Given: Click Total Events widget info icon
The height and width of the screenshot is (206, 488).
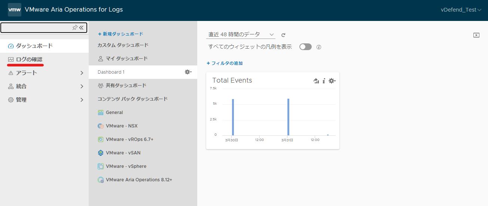Looking at the screenshot, I should [324, 81].
